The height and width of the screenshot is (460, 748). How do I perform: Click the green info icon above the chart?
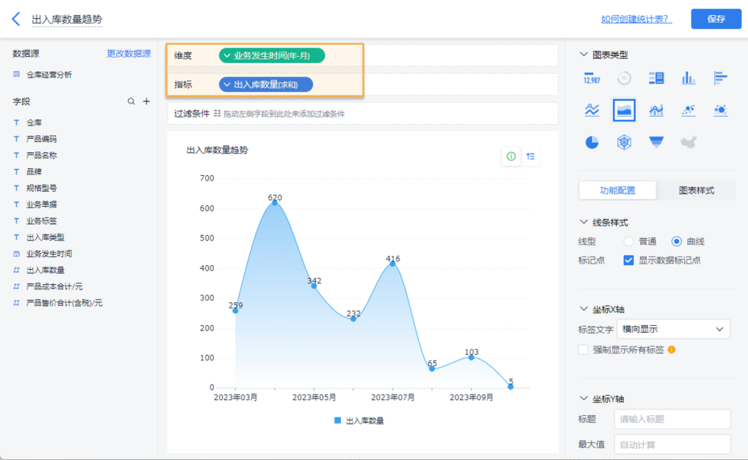coord(511,156)
